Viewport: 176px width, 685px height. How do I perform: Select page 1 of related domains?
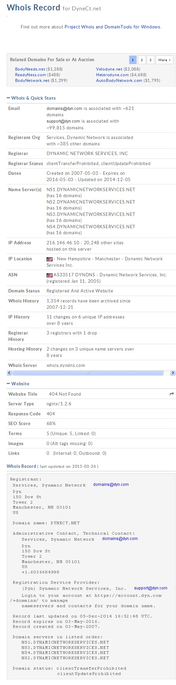132,60
